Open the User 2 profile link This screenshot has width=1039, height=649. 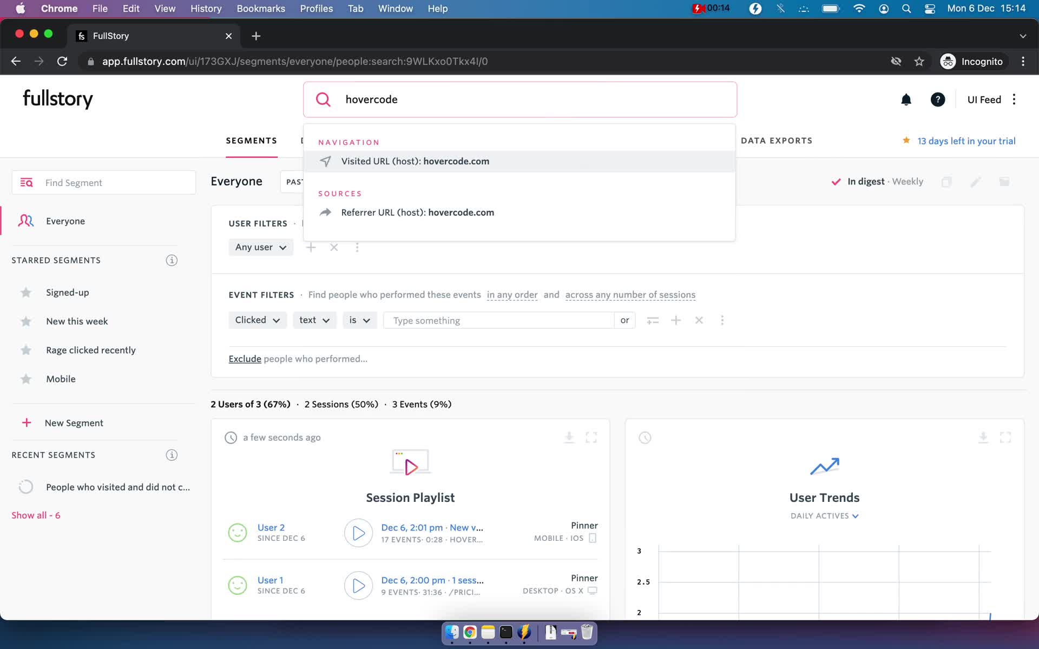click(x=271, y=527)
